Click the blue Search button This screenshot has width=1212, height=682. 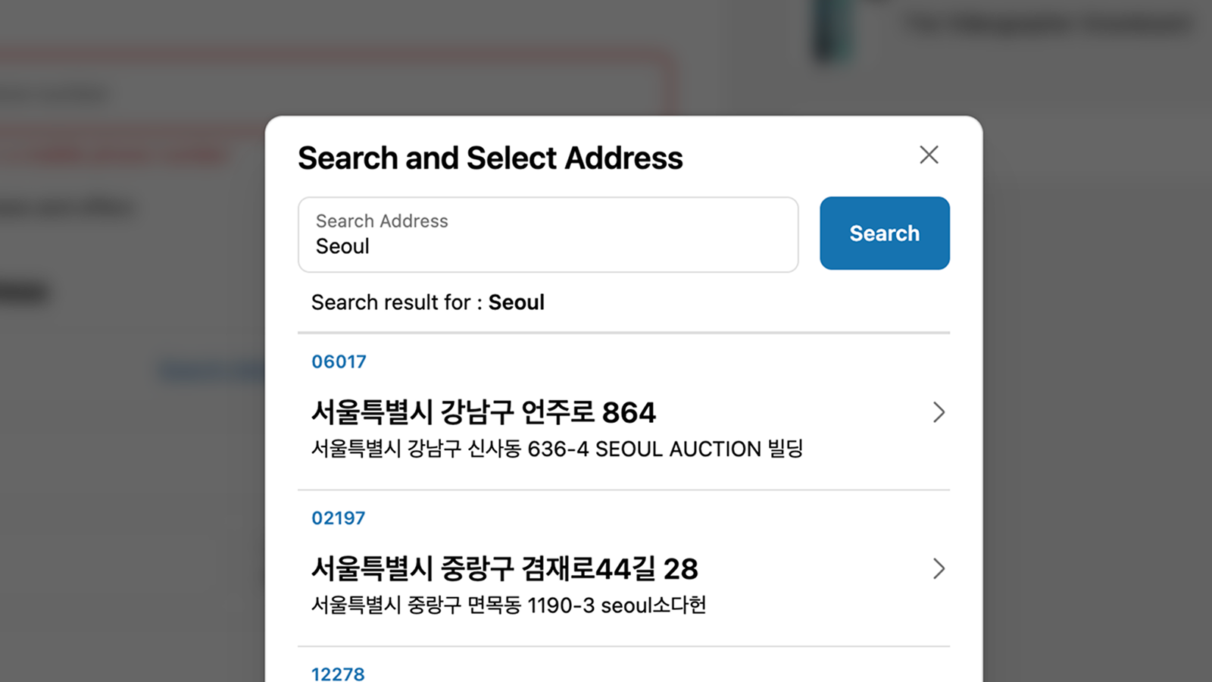point(884,233)
